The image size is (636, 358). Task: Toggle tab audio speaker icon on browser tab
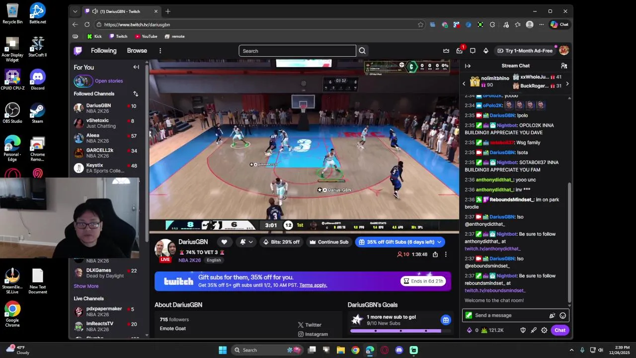click(95, 11)
